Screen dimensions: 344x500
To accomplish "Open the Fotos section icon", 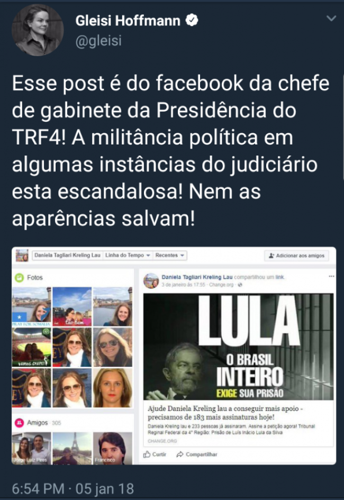I will click(x=20, y=277).
